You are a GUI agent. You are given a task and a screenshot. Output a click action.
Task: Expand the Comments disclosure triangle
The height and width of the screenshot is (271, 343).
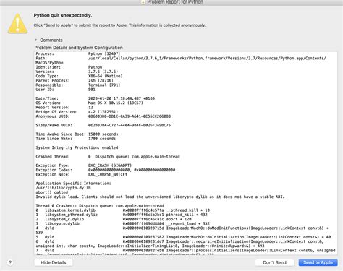(36, 40)
